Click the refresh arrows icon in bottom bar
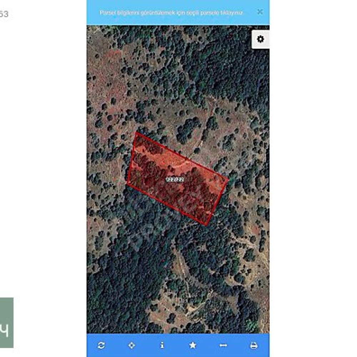The height and width of the screenshot is (357, 357). (x=101, y=345)
